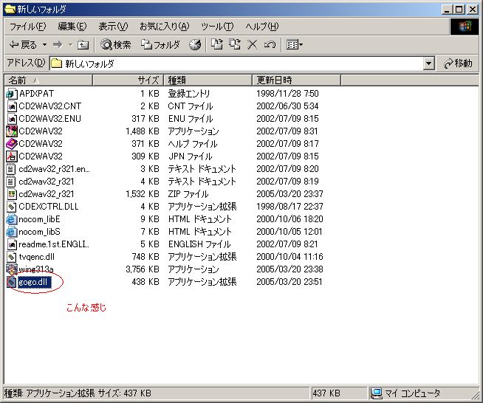
Task: Open the Views dropdown in toolbar
Action: coord(295,45)
